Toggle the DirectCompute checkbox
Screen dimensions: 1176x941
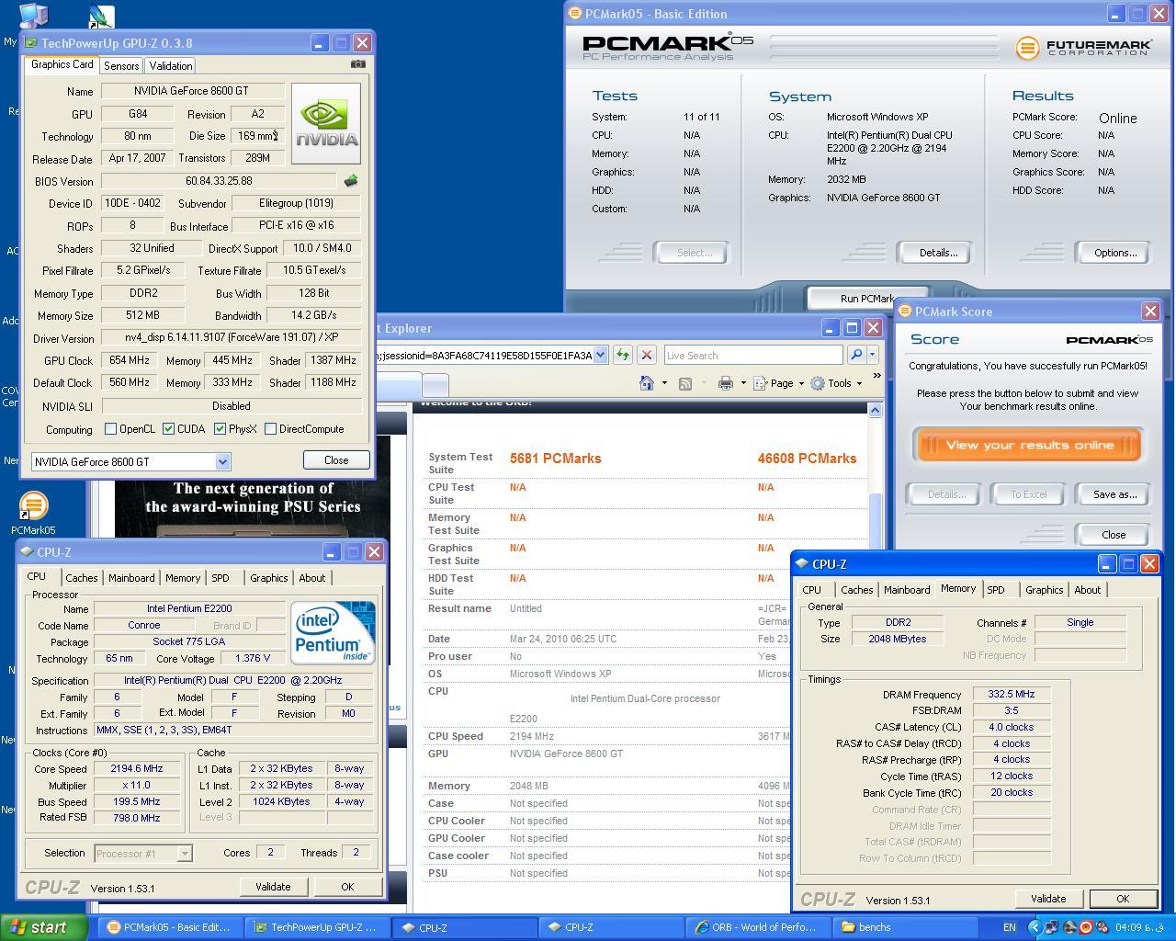click(x=270, y=428)
